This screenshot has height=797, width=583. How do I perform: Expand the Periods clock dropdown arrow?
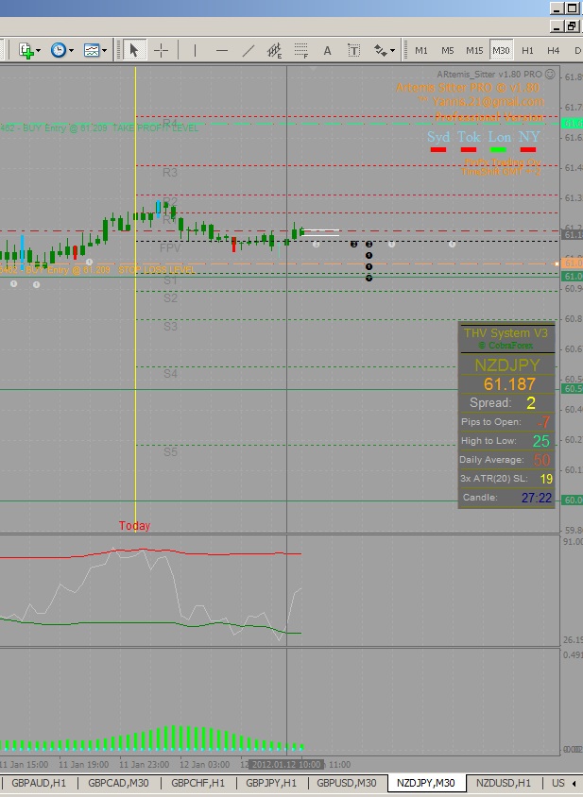(x=71, y=51)
